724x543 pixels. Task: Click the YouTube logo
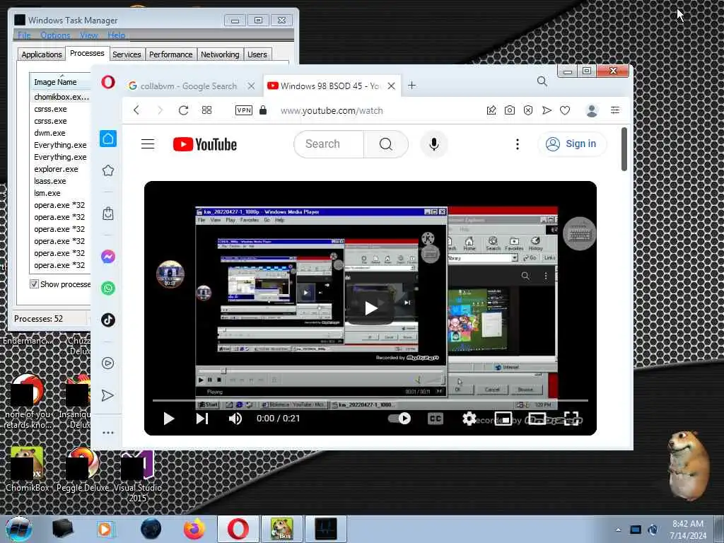tap(205, 144)
